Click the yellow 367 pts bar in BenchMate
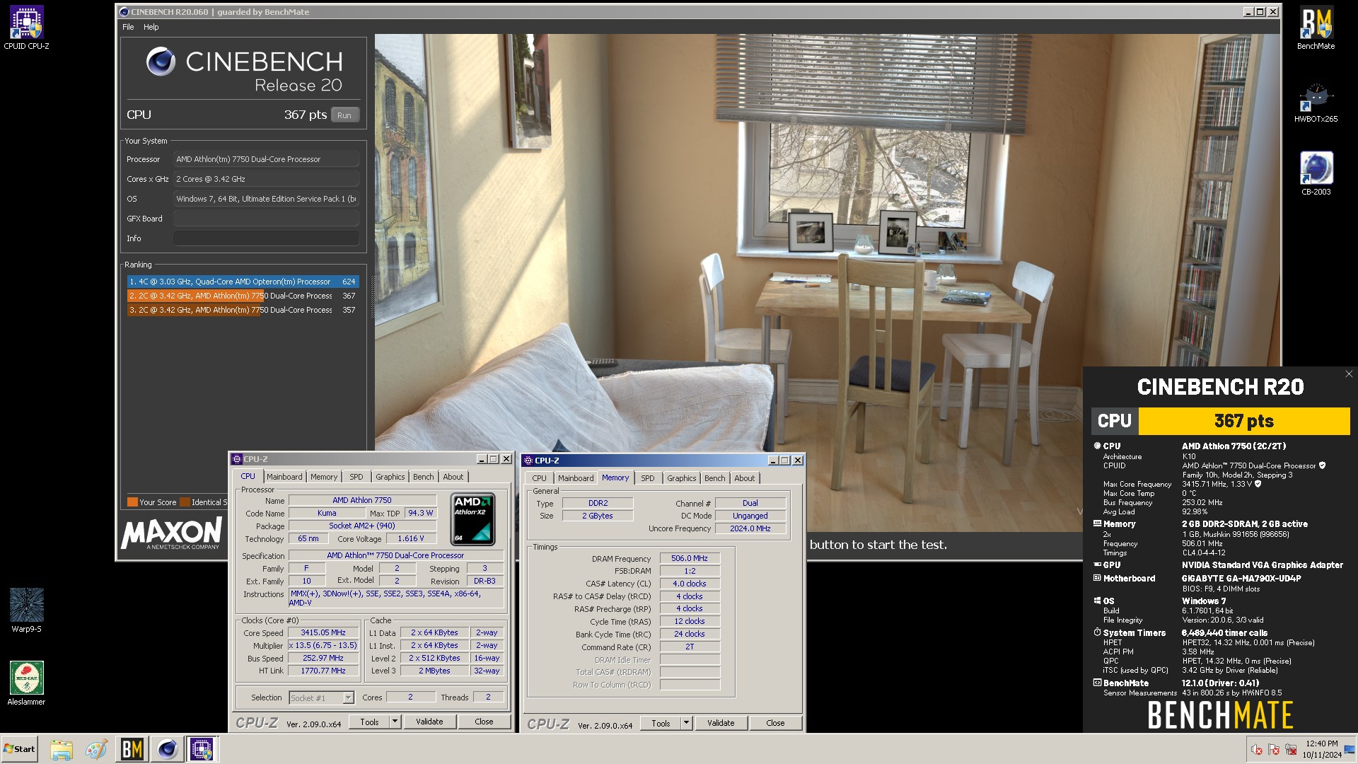This screenshot has width=1358, height=764. [x=1243, y=421]
